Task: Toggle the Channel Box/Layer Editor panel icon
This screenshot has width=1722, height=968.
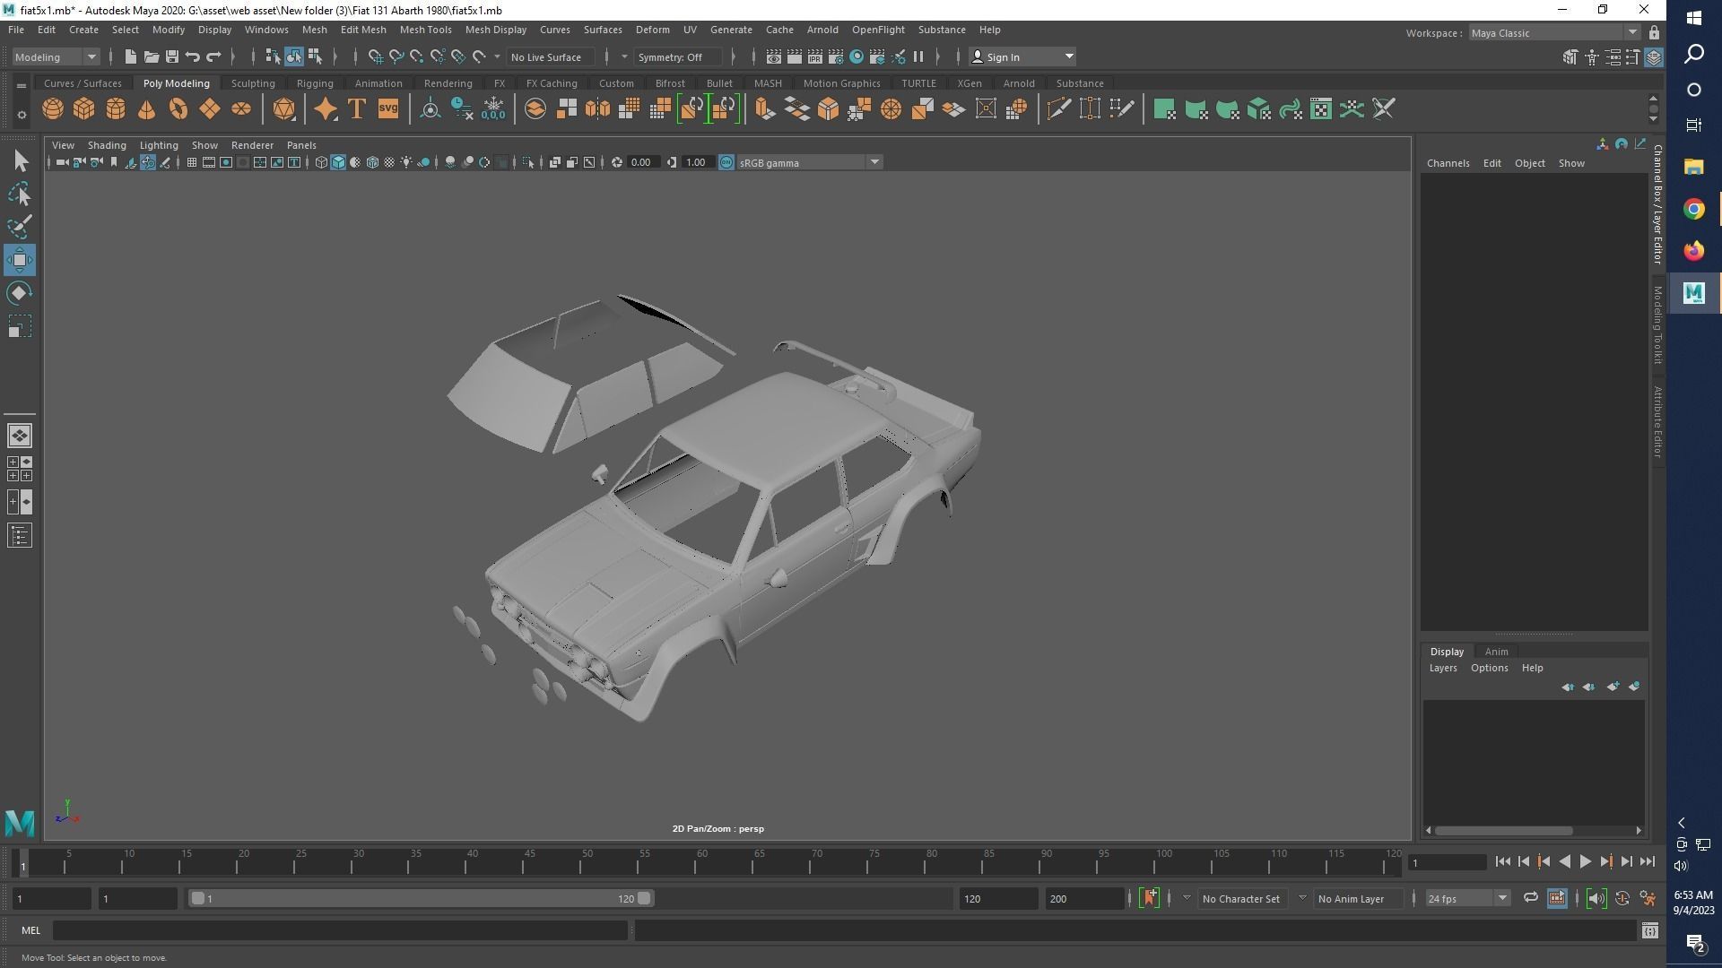Action: click(x=1654, y=57)
